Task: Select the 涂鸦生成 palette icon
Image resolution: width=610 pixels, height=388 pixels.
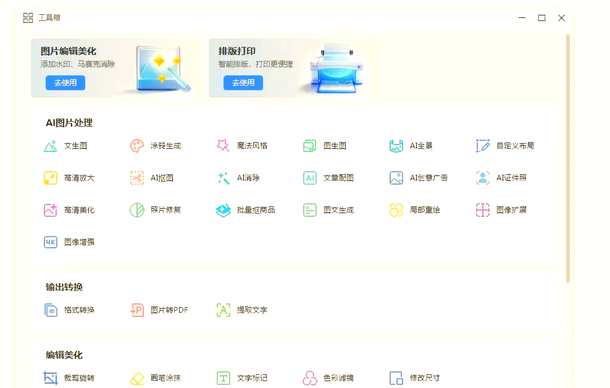Action: click(137, 146)
